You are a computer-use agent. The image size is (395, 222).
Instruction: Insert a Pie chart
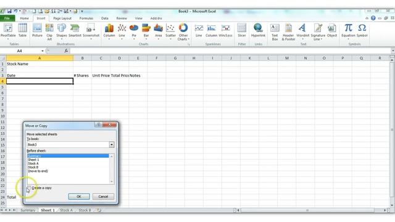tap(134, 31)
